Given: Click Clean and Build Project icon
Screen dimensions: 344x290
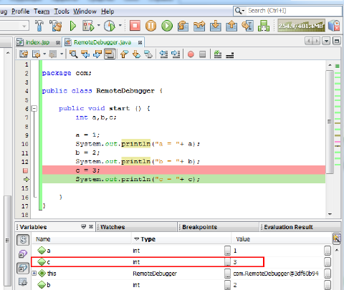Looking at the screenshot, I should [56, 26].
